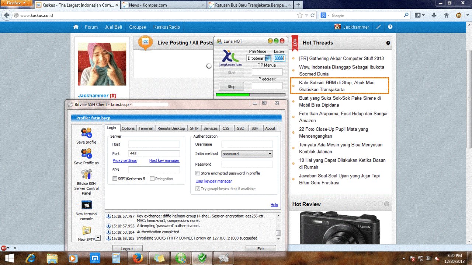Open the Remote Desktop tab

[x=171, y=128]
